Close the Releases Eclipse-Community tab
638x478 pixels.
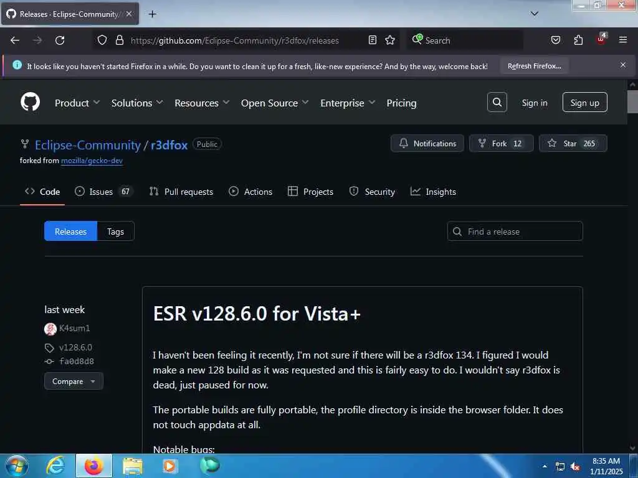click(x=129, y=14)
